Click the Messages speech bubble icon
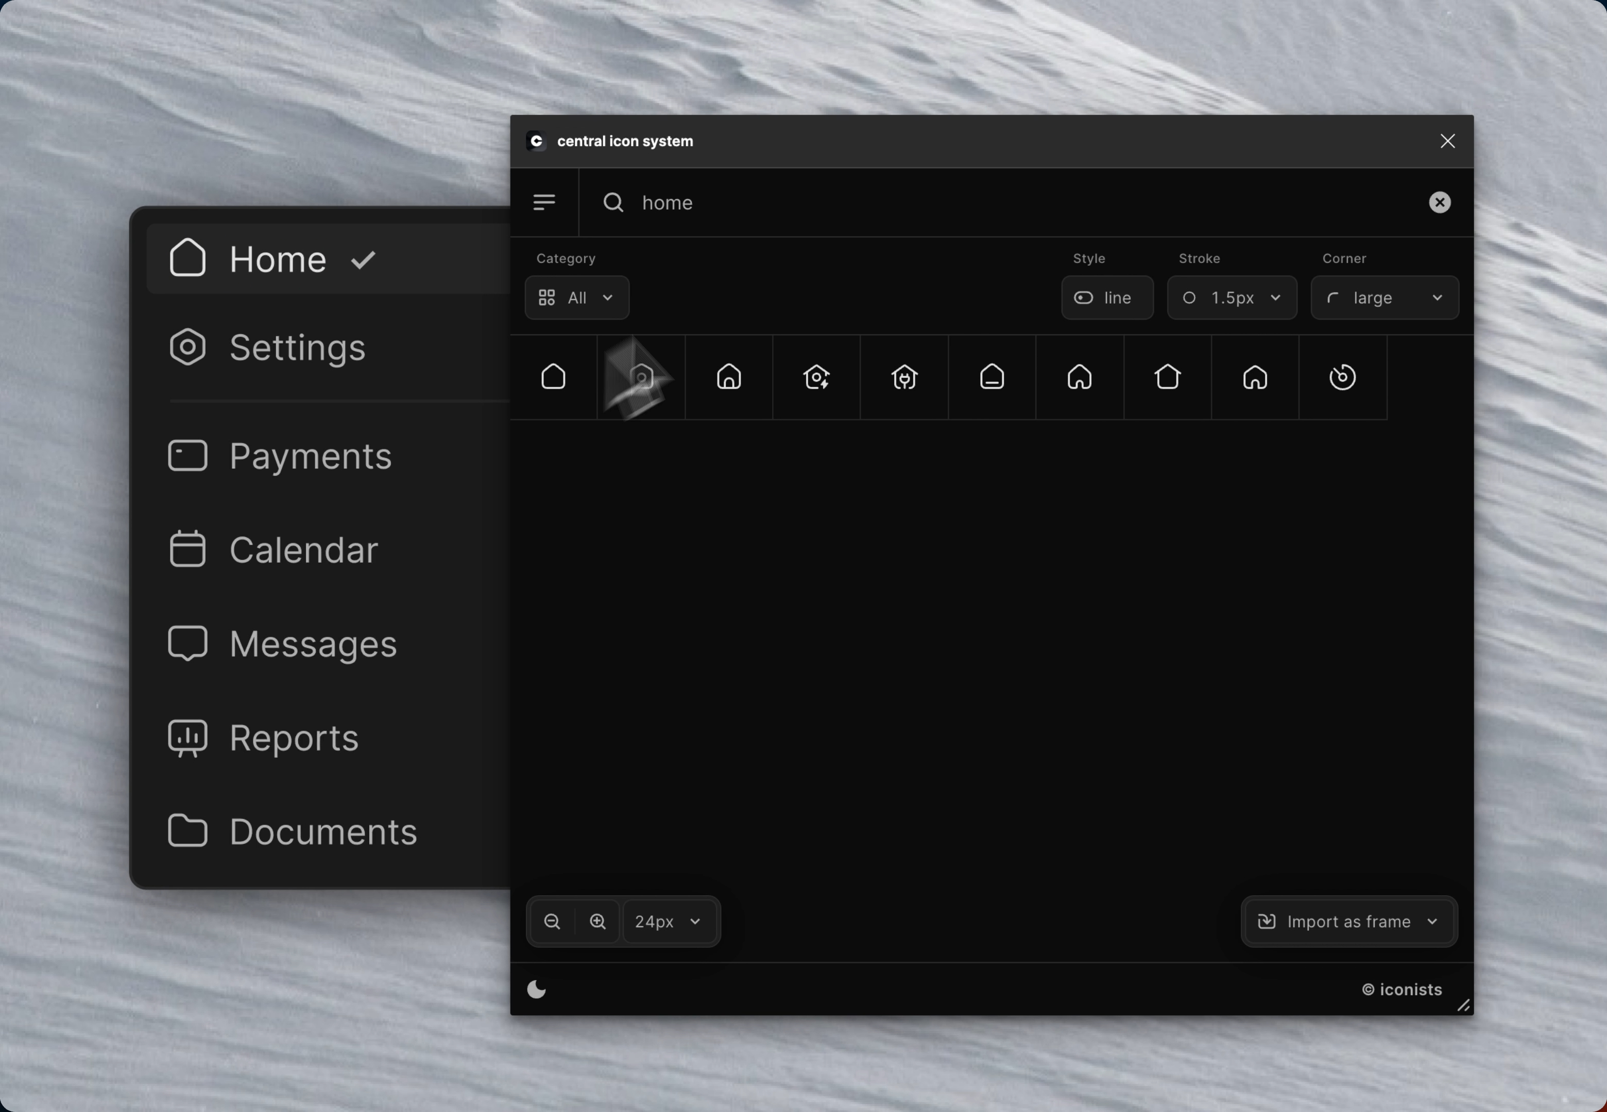The image size is (1607, 1112). (x=187, y=642)
